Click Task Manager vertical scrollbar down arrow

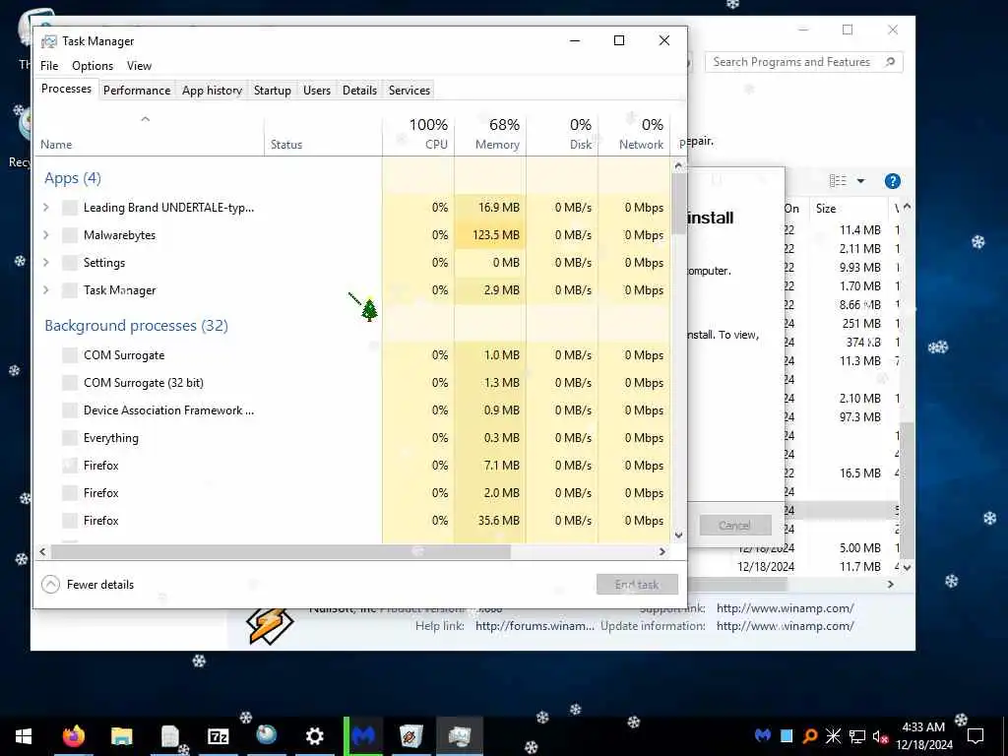click(679, 535)
